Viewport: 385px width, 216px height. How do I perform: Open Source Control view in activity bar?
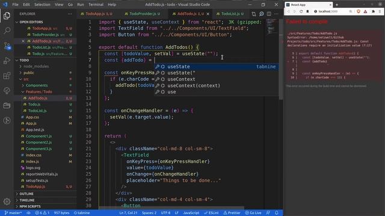pos(7,46)
